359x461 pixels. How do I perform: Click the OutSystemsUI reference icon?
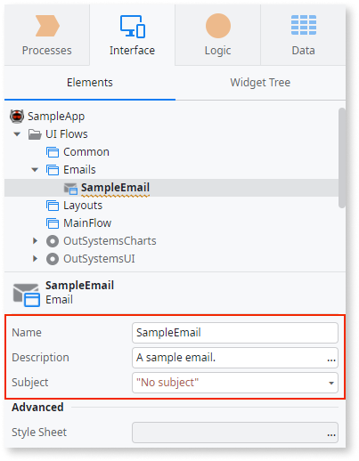click(x=53, y=259)
